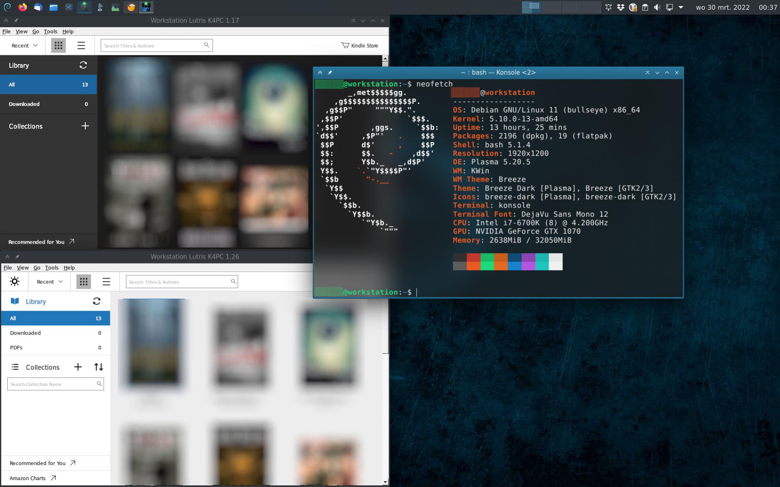
Task: Add a new collection in K4PC 1.26
Action: pyautogui.click(x=78, y=367)
